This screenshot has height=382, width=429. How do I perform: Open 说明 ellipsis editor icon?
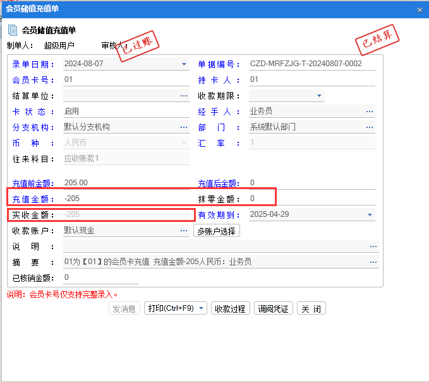click(373, 246)
